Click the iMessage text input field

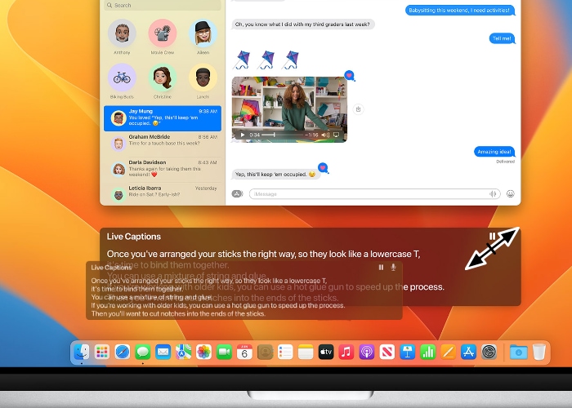click(368, 193)
